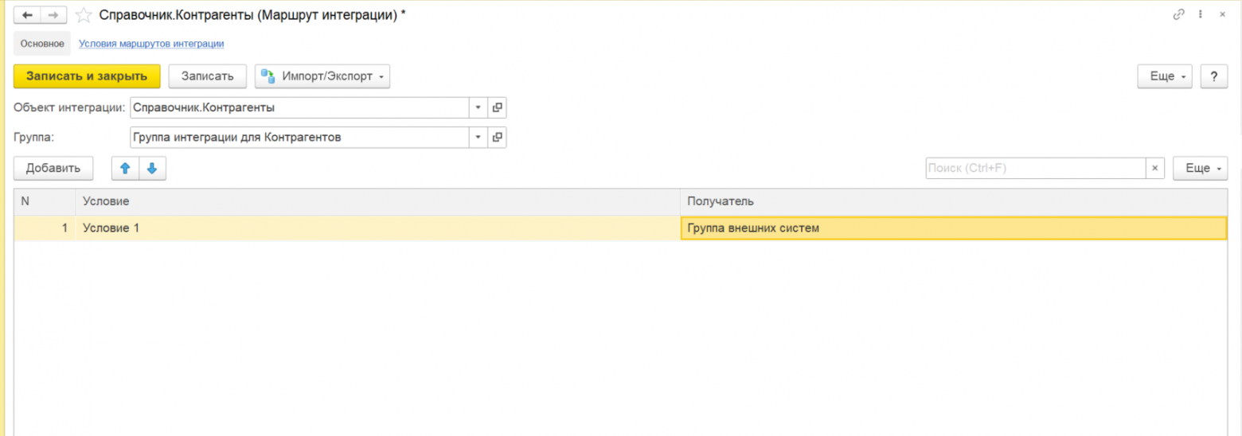Click the Добавить button
Screen dimensions: 1242x436
pos(53,168)
